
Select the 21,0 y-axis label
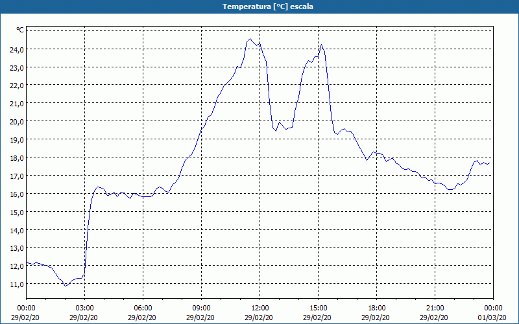click(x=17, y=104)
